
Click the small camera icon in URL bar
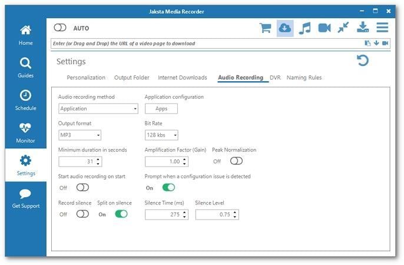point(385,43)
